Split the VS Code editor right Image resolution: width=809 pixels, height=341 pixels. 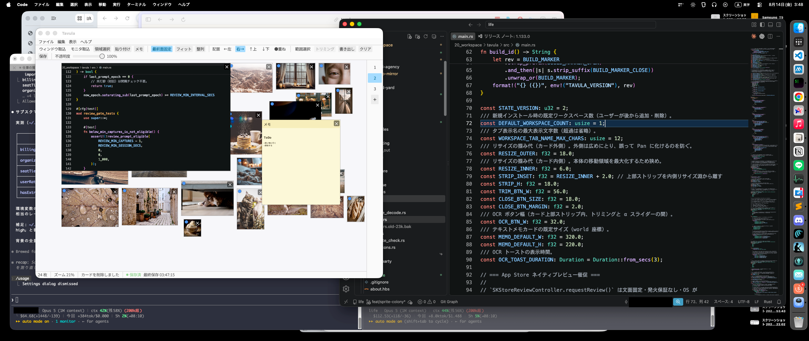pos(770,36)
